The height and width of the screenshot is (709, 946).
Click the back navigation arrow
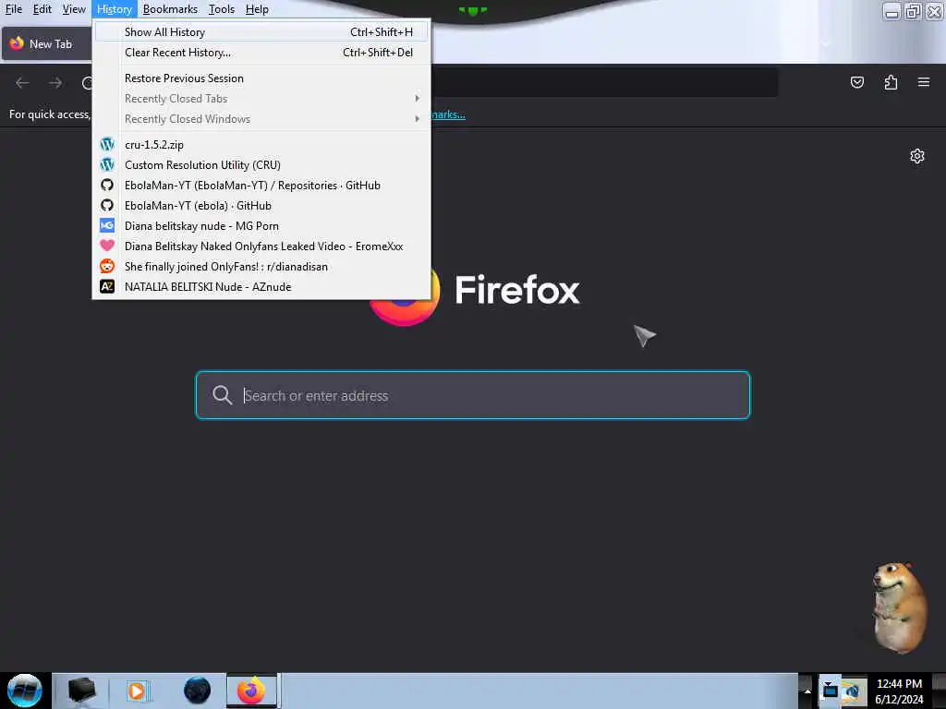pos(22,82)
